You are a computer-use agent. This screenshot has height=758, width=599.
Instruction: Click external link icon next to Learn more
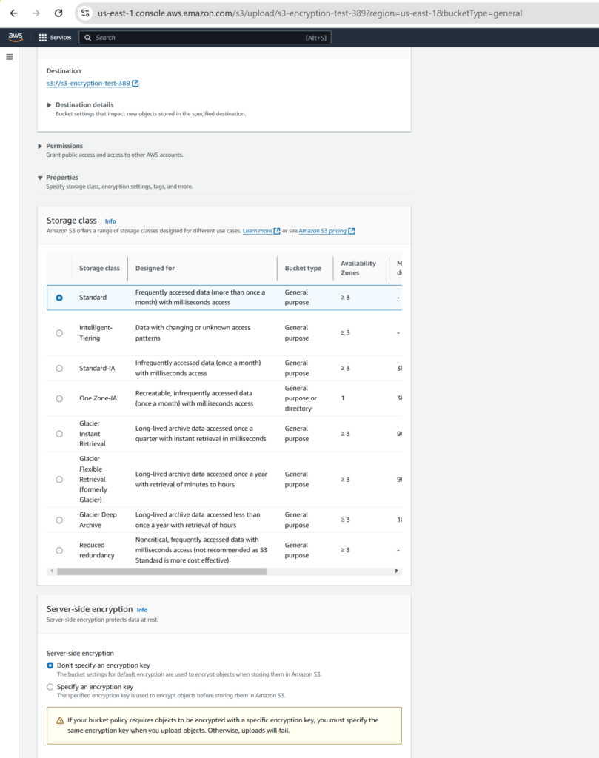[277, 231]
